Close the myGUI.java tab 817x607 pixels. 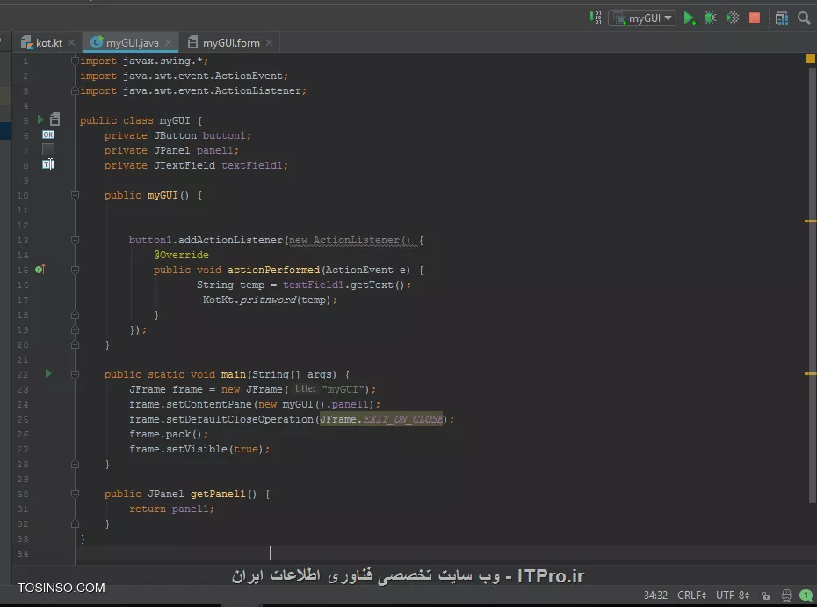coord(168,43)
